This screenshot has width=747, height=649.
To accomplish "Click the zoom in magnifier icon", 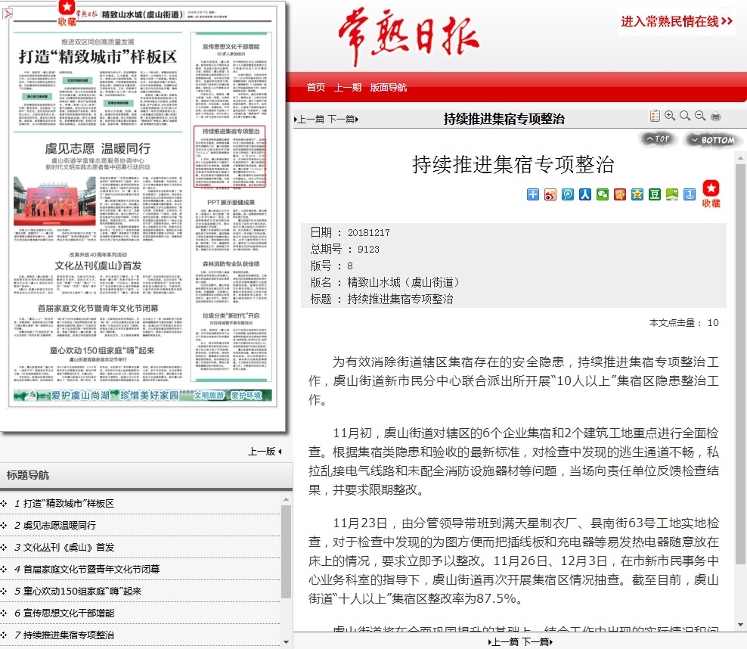I will click(670, 116).
